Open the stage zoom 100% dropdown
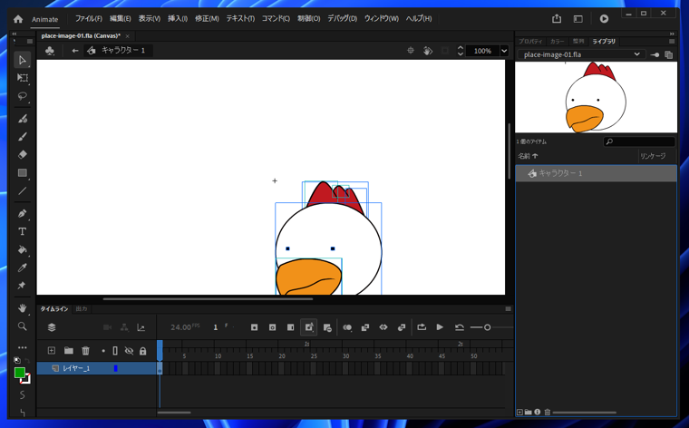The height and width of the screenshot is (428, 689). [504, 51]
